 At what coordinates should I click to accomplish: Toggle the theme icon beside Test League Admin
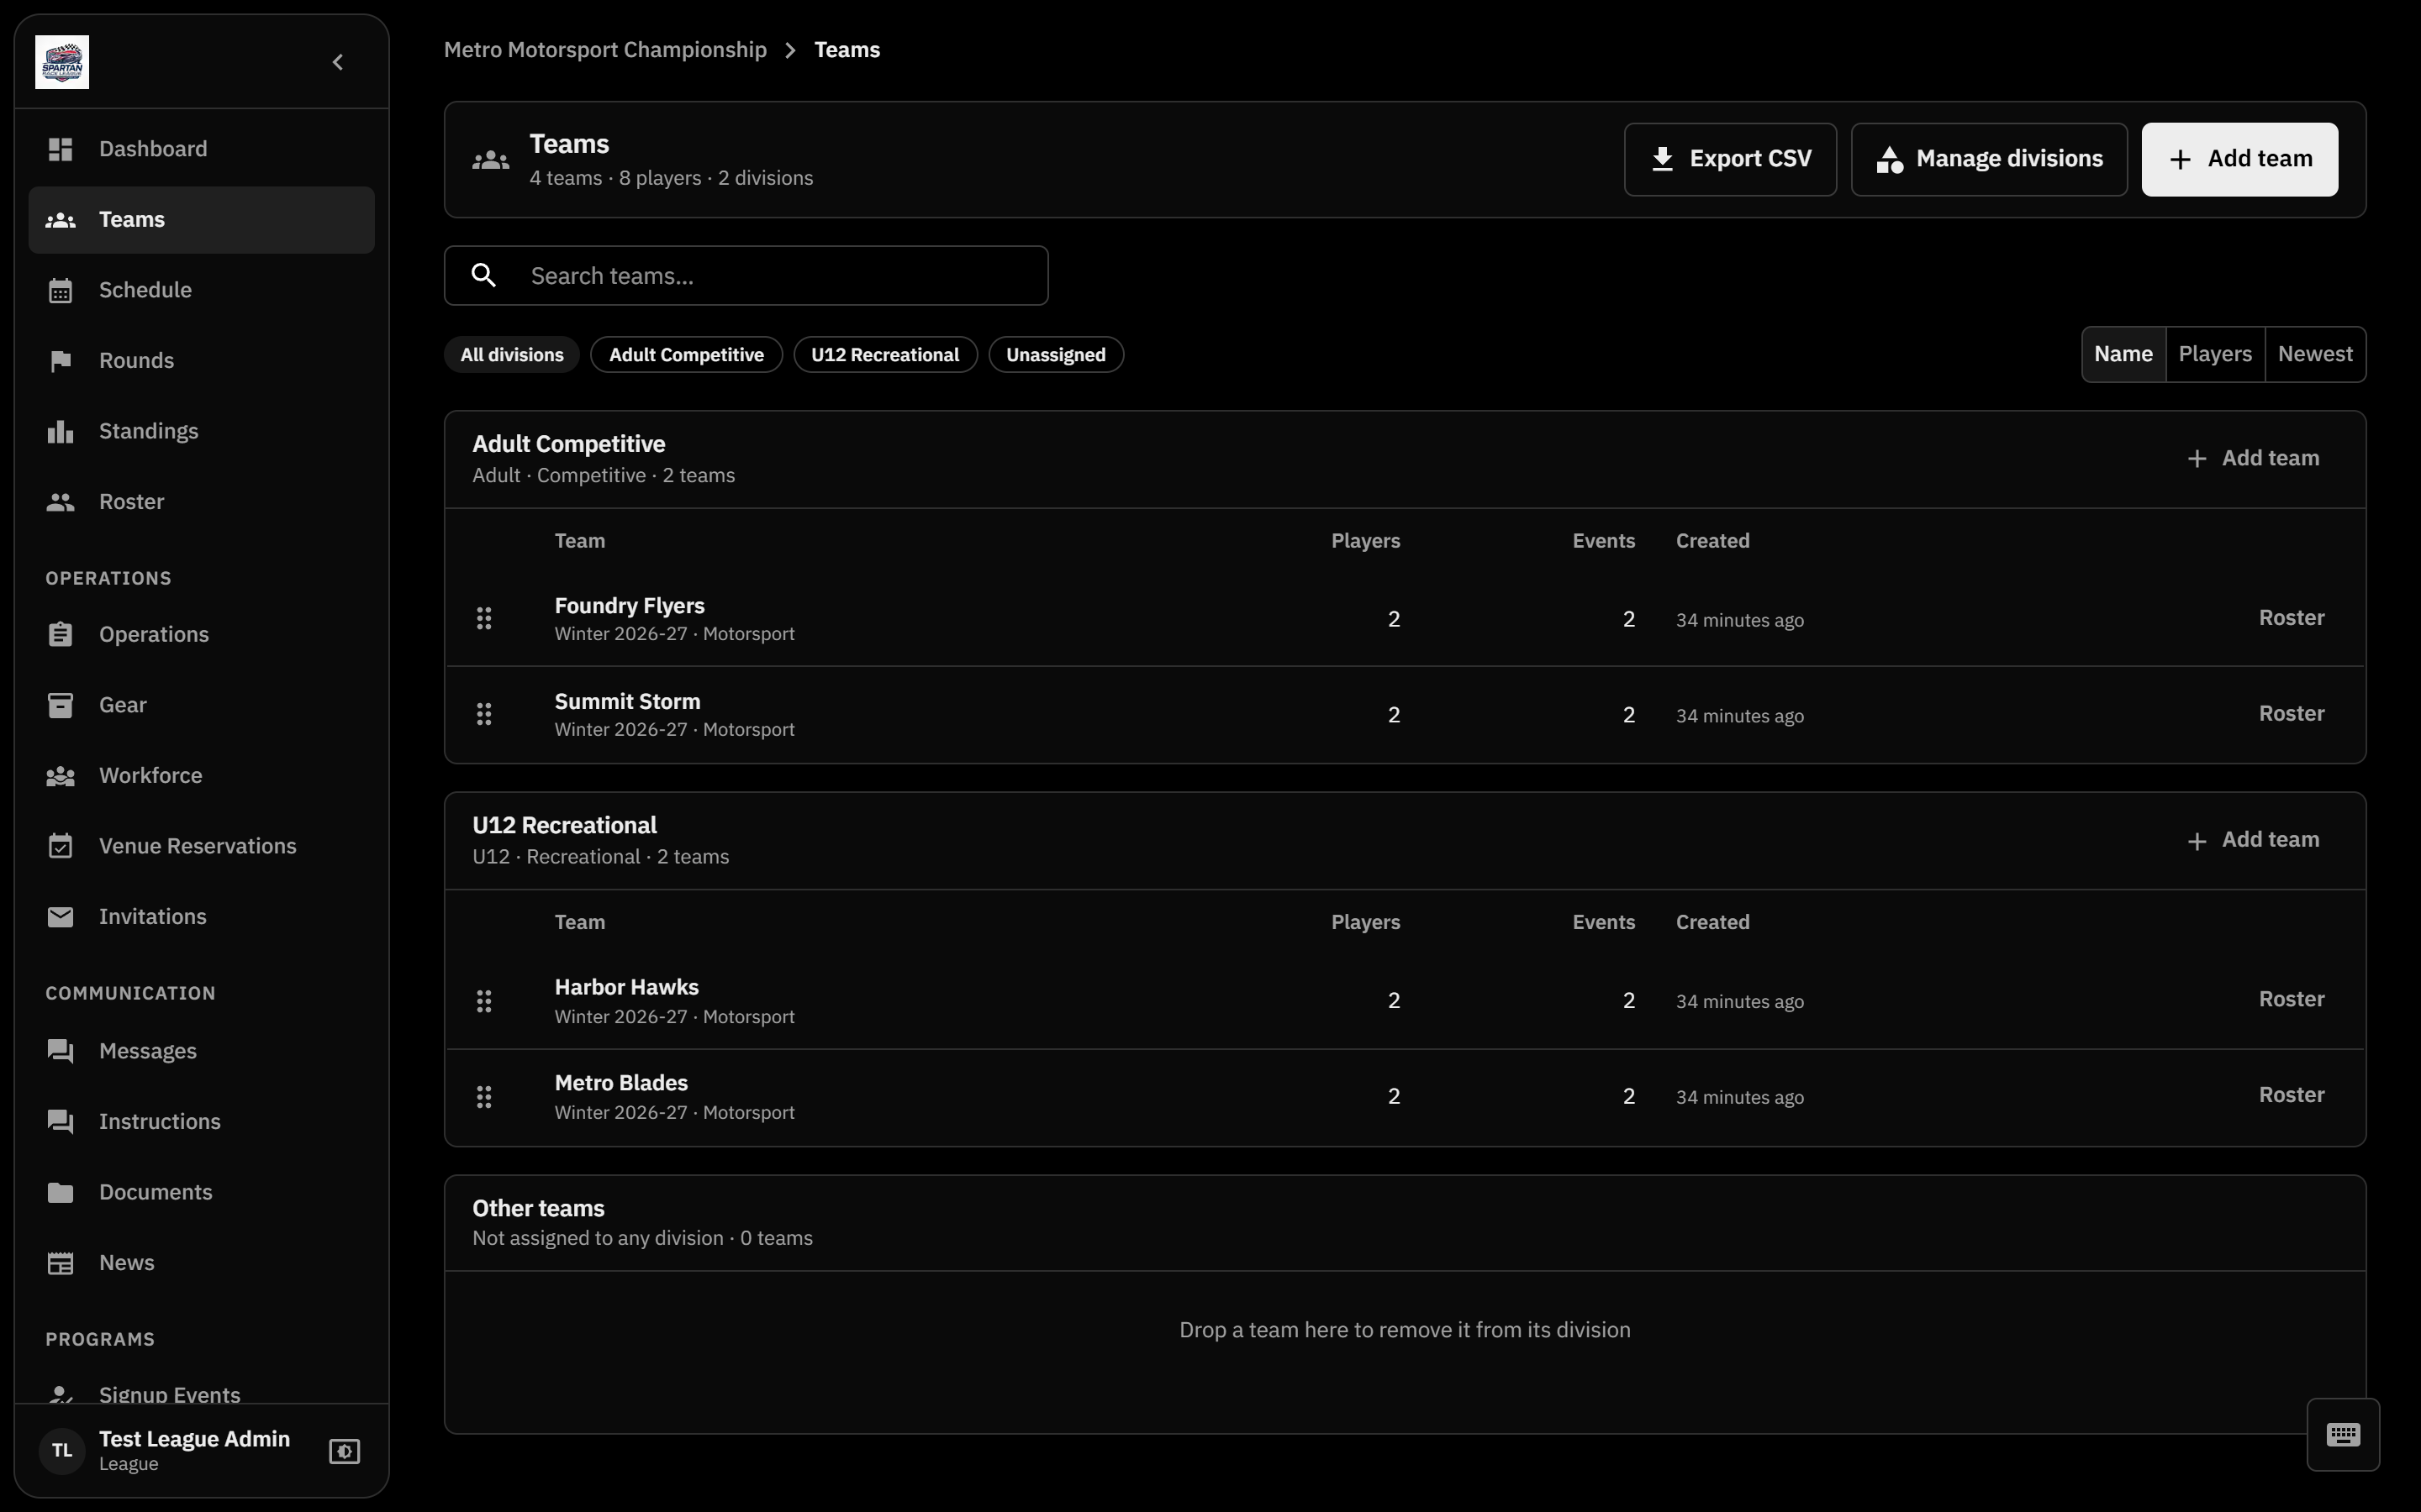pyautogui.click(x=344, y=1450)
